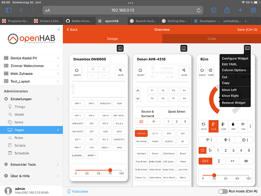Click Fullscreen link
This screenshot has height=196, width=261.
point(78,191)
